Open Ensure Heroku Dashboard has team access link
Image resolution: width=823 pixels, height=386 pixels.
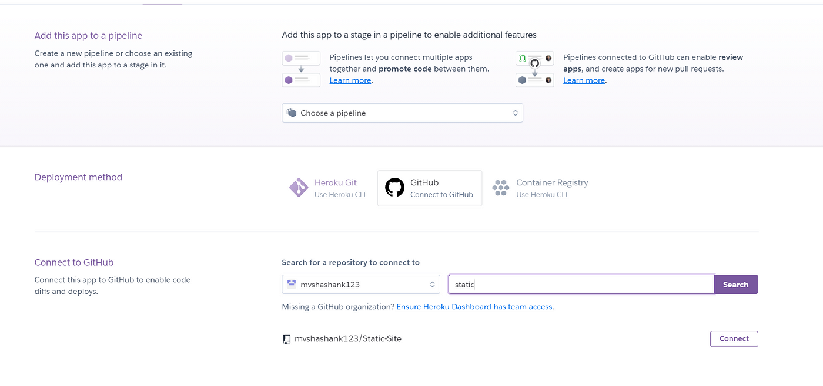pos(474,306)
